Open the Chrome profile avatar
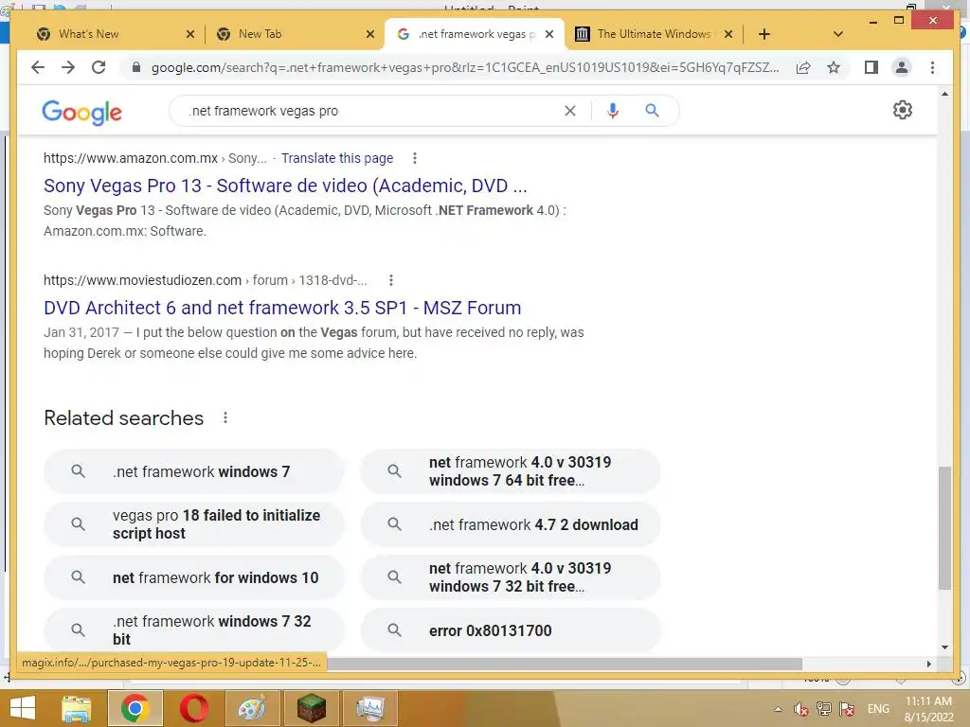 [902, 67]
